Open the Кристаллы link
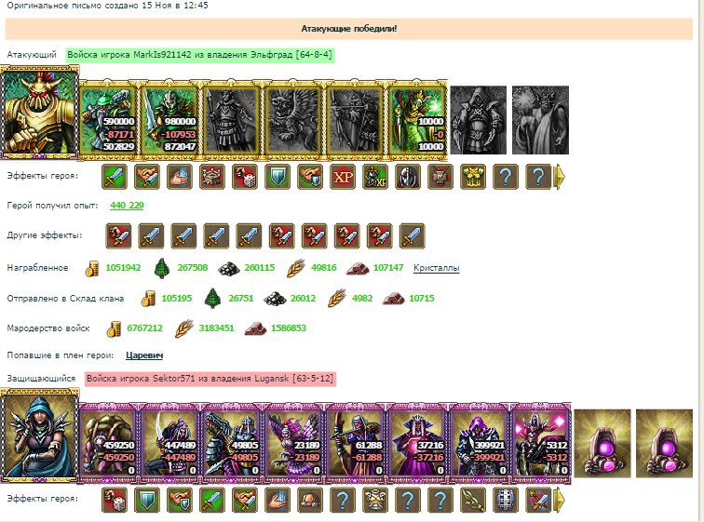 click(x=436, y=268)
